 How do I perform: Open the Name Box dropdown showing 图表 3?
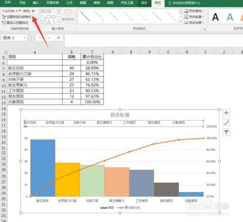pyautogui.click(x=25, y=38)
